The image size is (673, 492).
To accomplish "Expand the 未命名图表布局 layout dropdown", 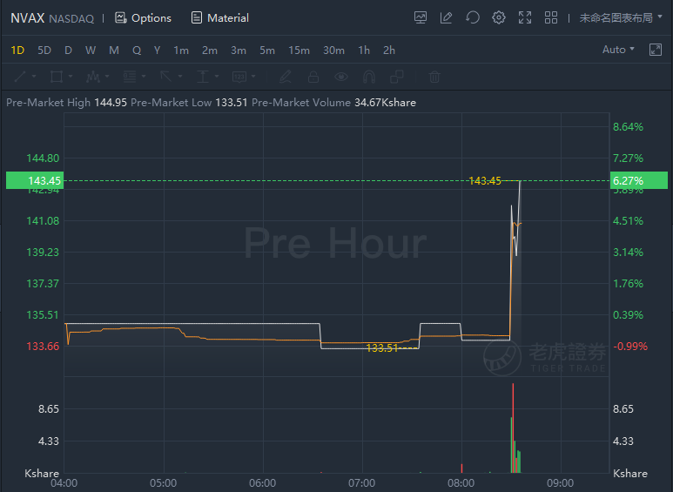I will pyautogui.click(x=621, y=17).
